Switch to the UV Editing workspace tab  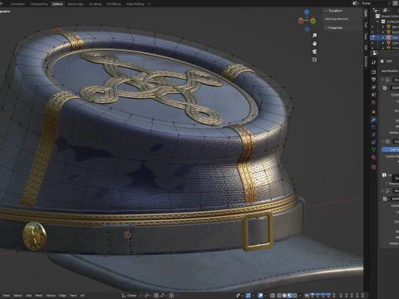pyautogui.click(x=114, y=4)
